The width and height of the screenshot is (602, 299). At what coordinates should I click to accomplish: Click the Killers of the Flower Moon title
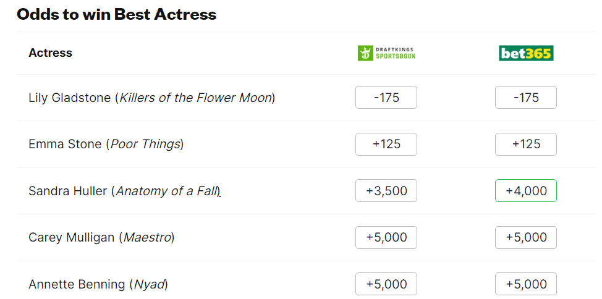[x=195, y=98]
